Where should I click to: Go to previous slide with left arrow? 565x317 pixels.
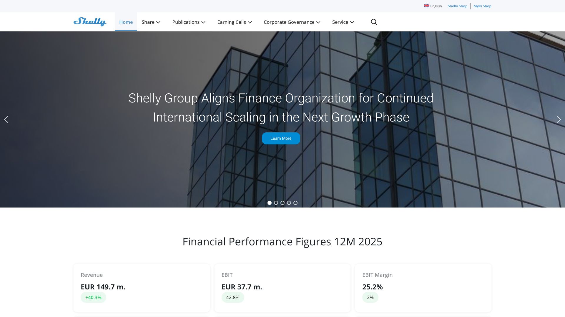coord(6,119)
